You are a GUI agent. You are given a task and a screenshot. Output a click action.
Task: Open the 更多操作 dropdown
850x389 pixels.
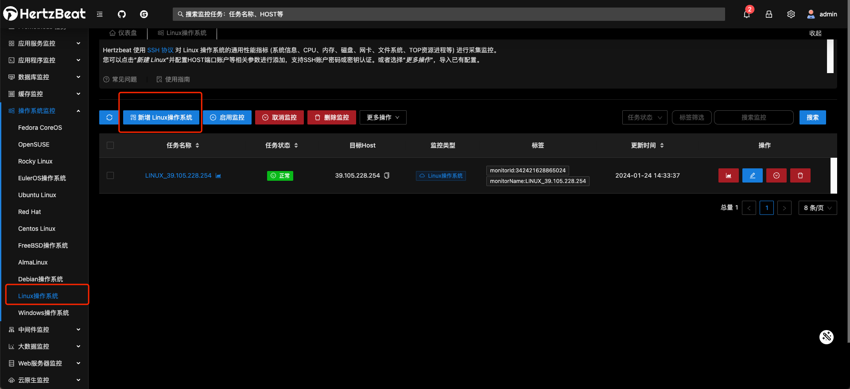(x=383, y=117)
